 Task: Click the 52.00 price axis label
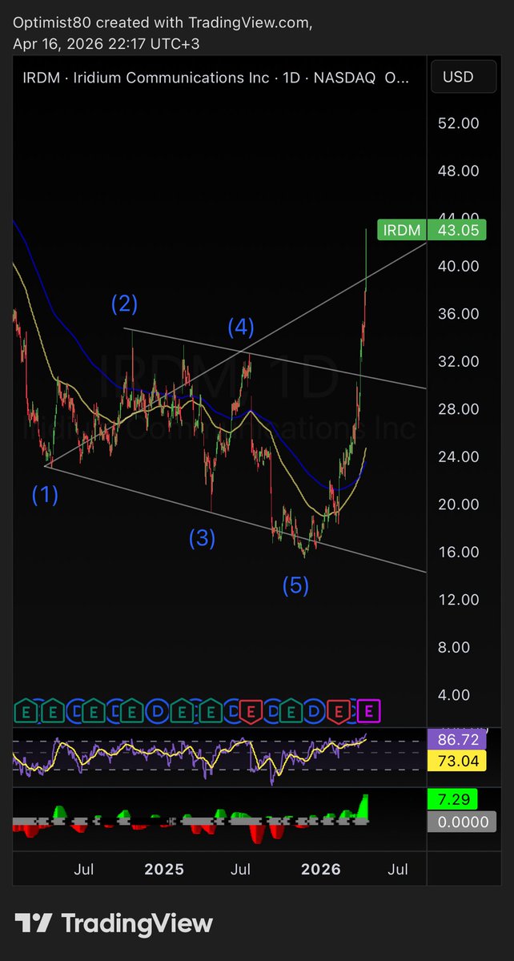coord(459,123)
